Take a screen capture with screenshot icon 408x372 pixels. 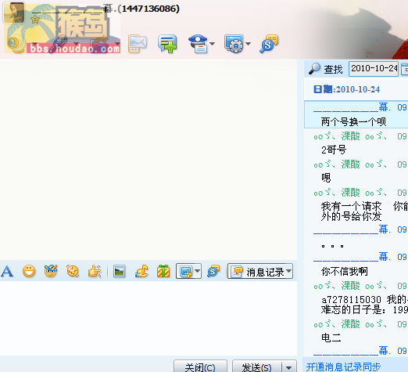(x=186, y=271)
